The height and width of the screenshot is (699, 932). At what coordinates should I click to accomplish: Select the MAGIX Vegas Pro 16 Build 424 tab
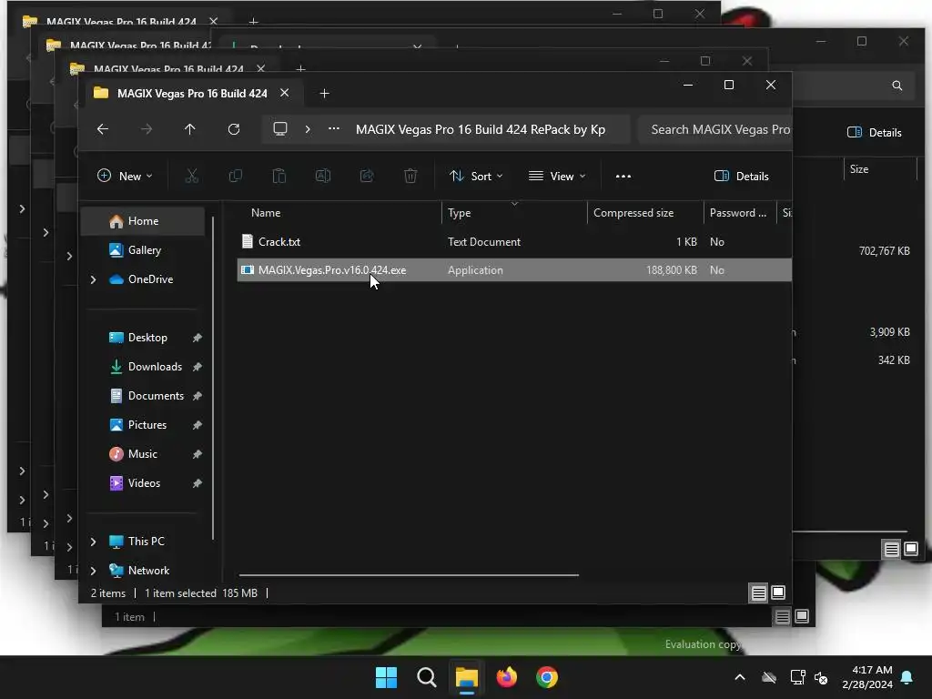tap(191, 94)
